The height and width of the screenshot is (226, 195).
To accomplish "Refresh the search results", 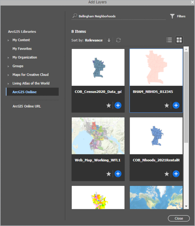I will pos(119,40).
